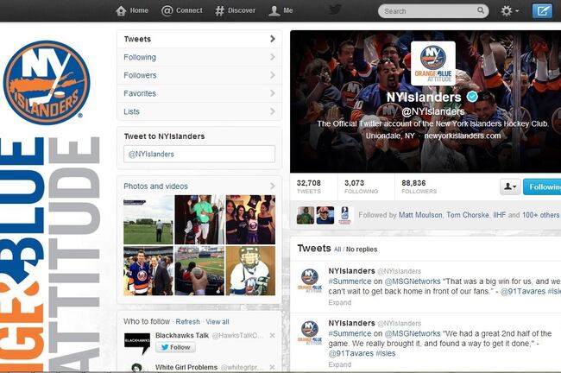The width and height of the screenshot is (561, 373).
Task: Visit newyorkislanders.com link
Action: click(463, 136)
